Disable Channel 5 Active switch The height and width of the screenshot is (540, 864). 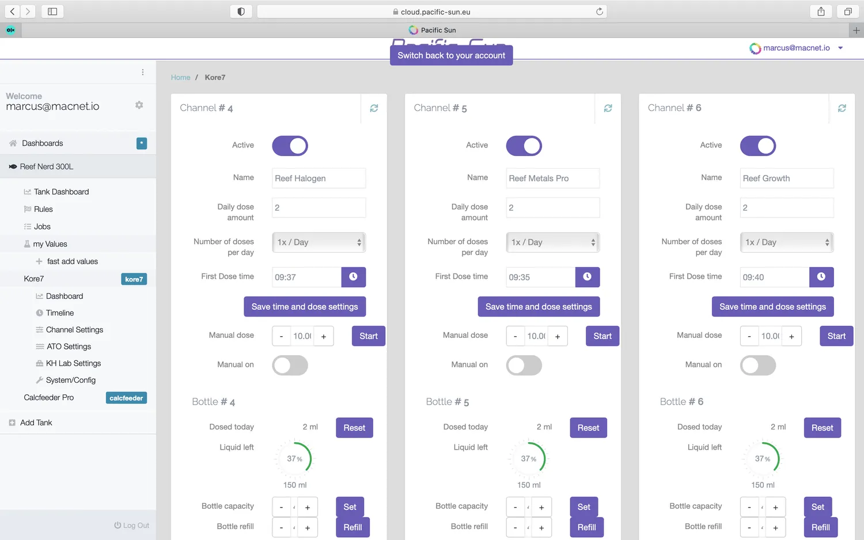point(524,146)
